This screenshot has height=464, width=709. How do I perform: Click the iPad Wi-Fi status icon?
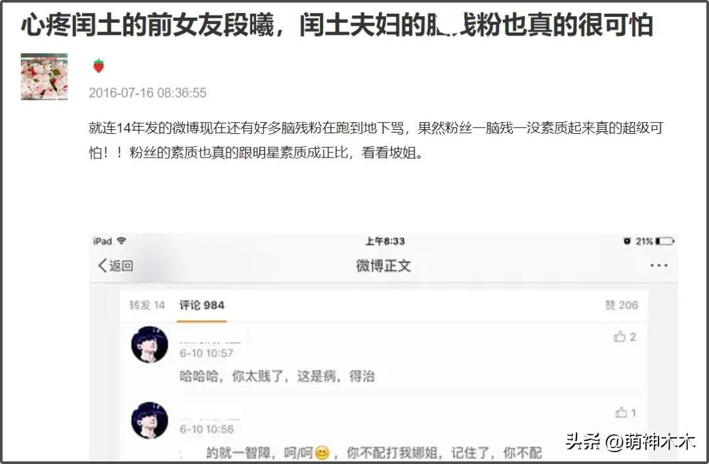click(121, 241)
